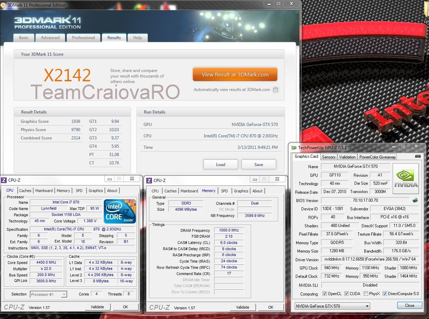The height and width of the screenshot is (319, 429).
Task: Select Graphics Card tab in GPU-Z
Action: 306,156
